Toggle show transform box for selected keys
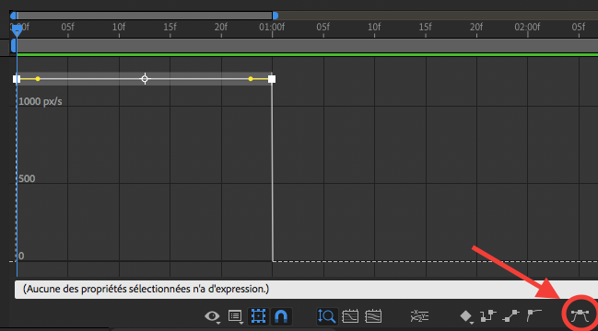598x331 pixels. tap(258, 316)
